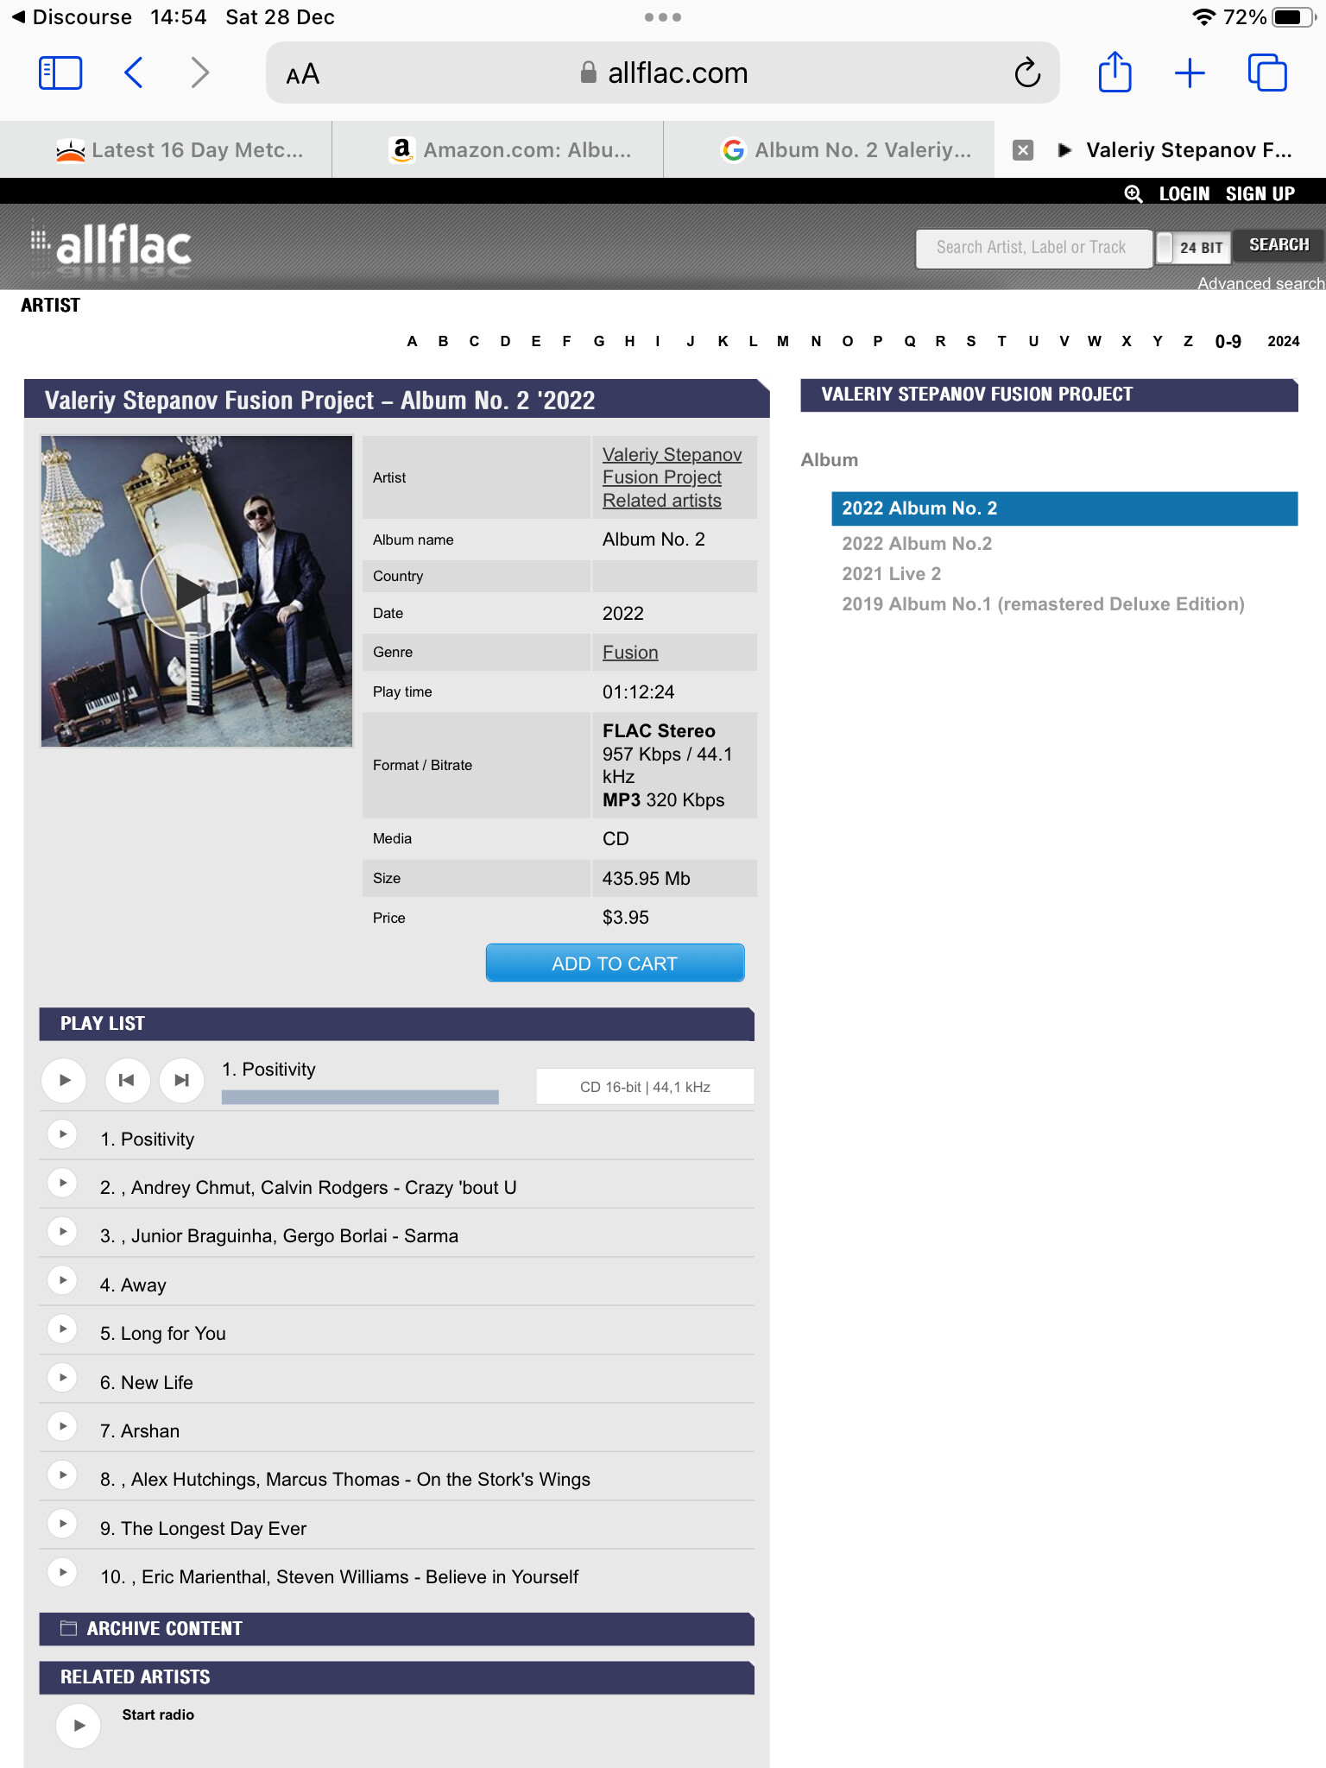Skip to next track in player
This screenshot has height=1768, width=1326.
click(181, 1080)
